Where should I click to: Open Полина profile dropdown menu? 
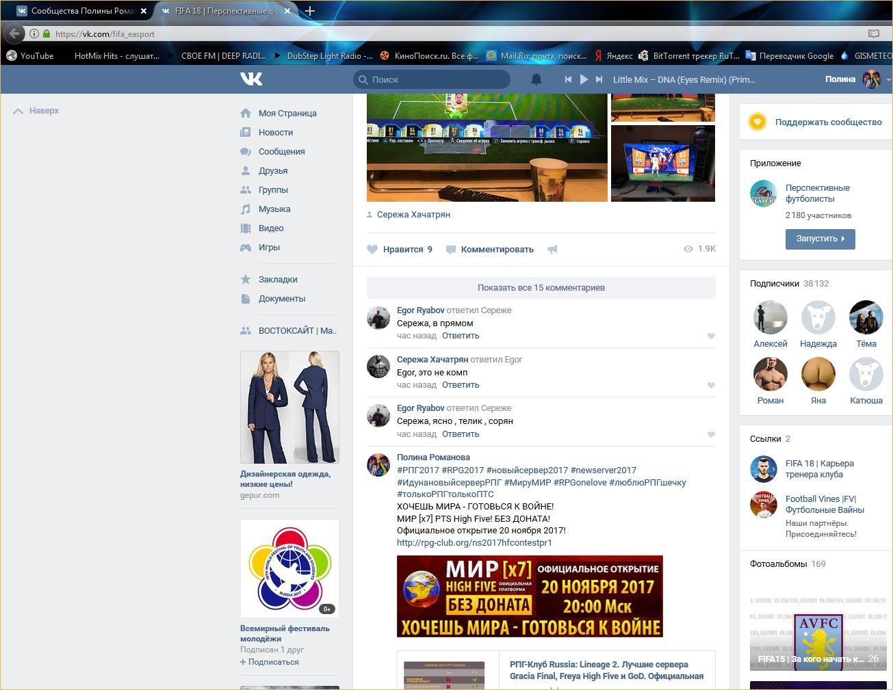pyautogui.click(x=857, y=79)
